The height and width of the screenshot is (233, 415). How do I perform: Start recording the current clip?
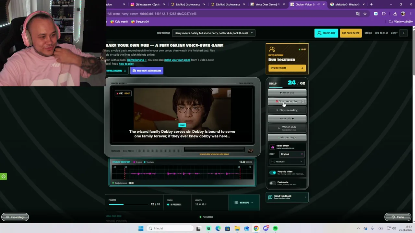[x=287, y=101]
